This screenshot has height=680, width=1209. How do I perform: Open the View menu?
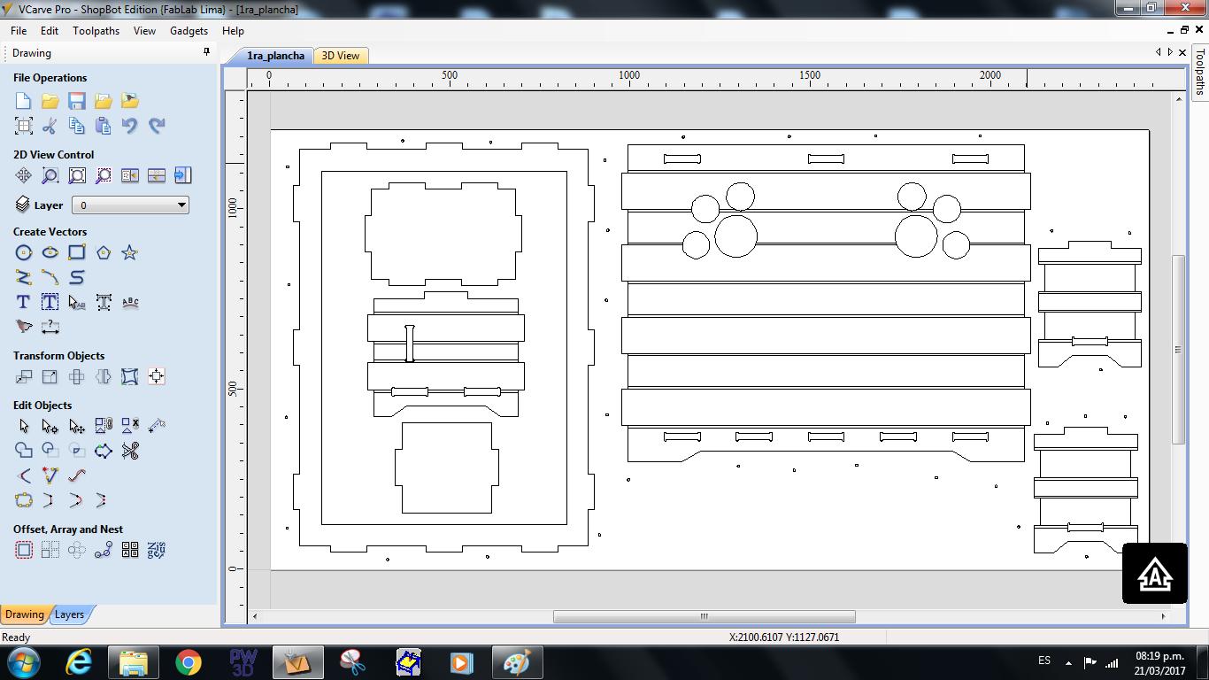(144, 30)
